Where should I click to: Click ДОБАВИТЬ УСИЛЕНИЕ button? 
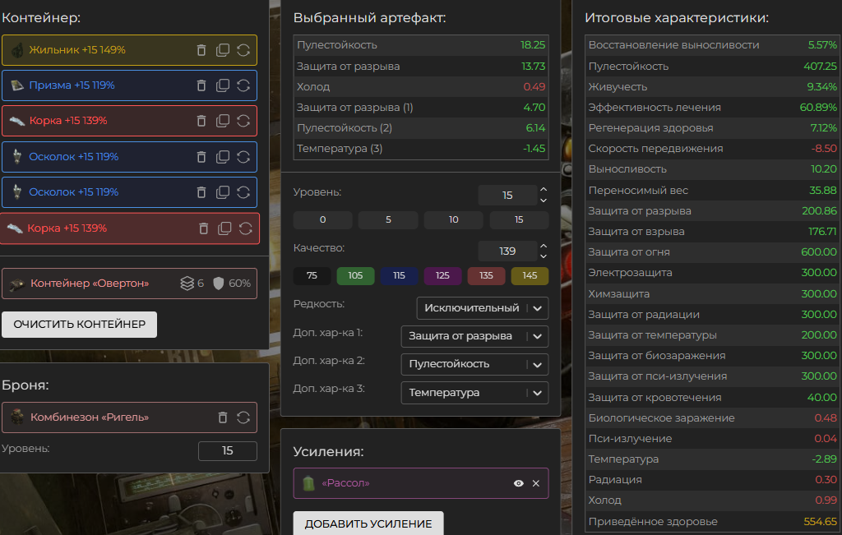pyautogui.click(x=368, y=523)
